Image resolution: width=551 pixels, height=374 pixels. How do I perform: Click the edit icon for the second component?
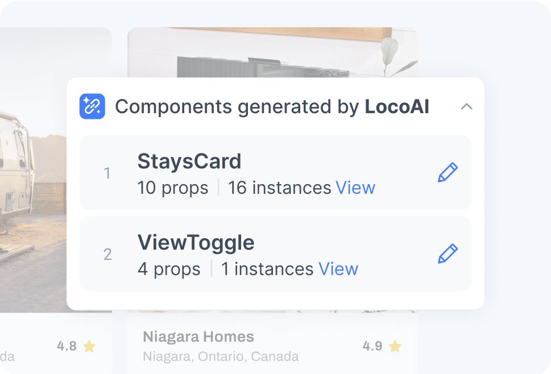point(448,253)
